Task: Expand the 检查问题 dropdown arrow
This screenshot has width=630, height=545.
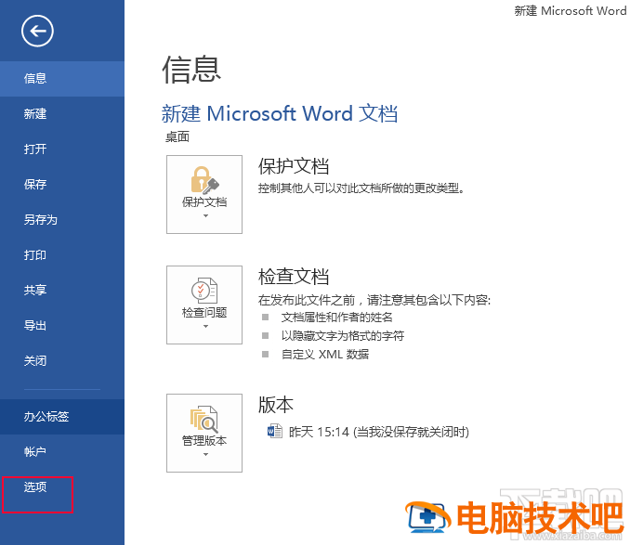Action: pyautogui.click(x=205, y=326)
